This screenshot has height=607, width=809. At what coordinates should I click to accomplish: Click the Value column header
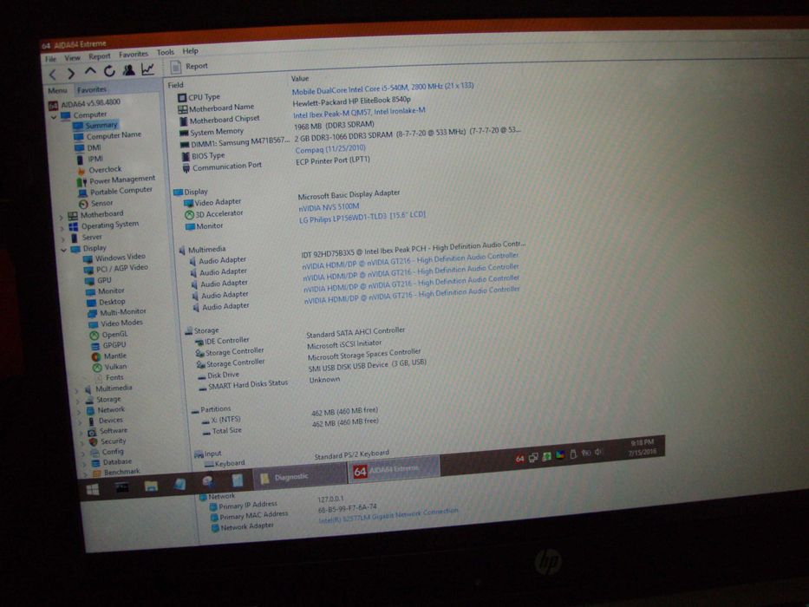click(x=300, y=79)
